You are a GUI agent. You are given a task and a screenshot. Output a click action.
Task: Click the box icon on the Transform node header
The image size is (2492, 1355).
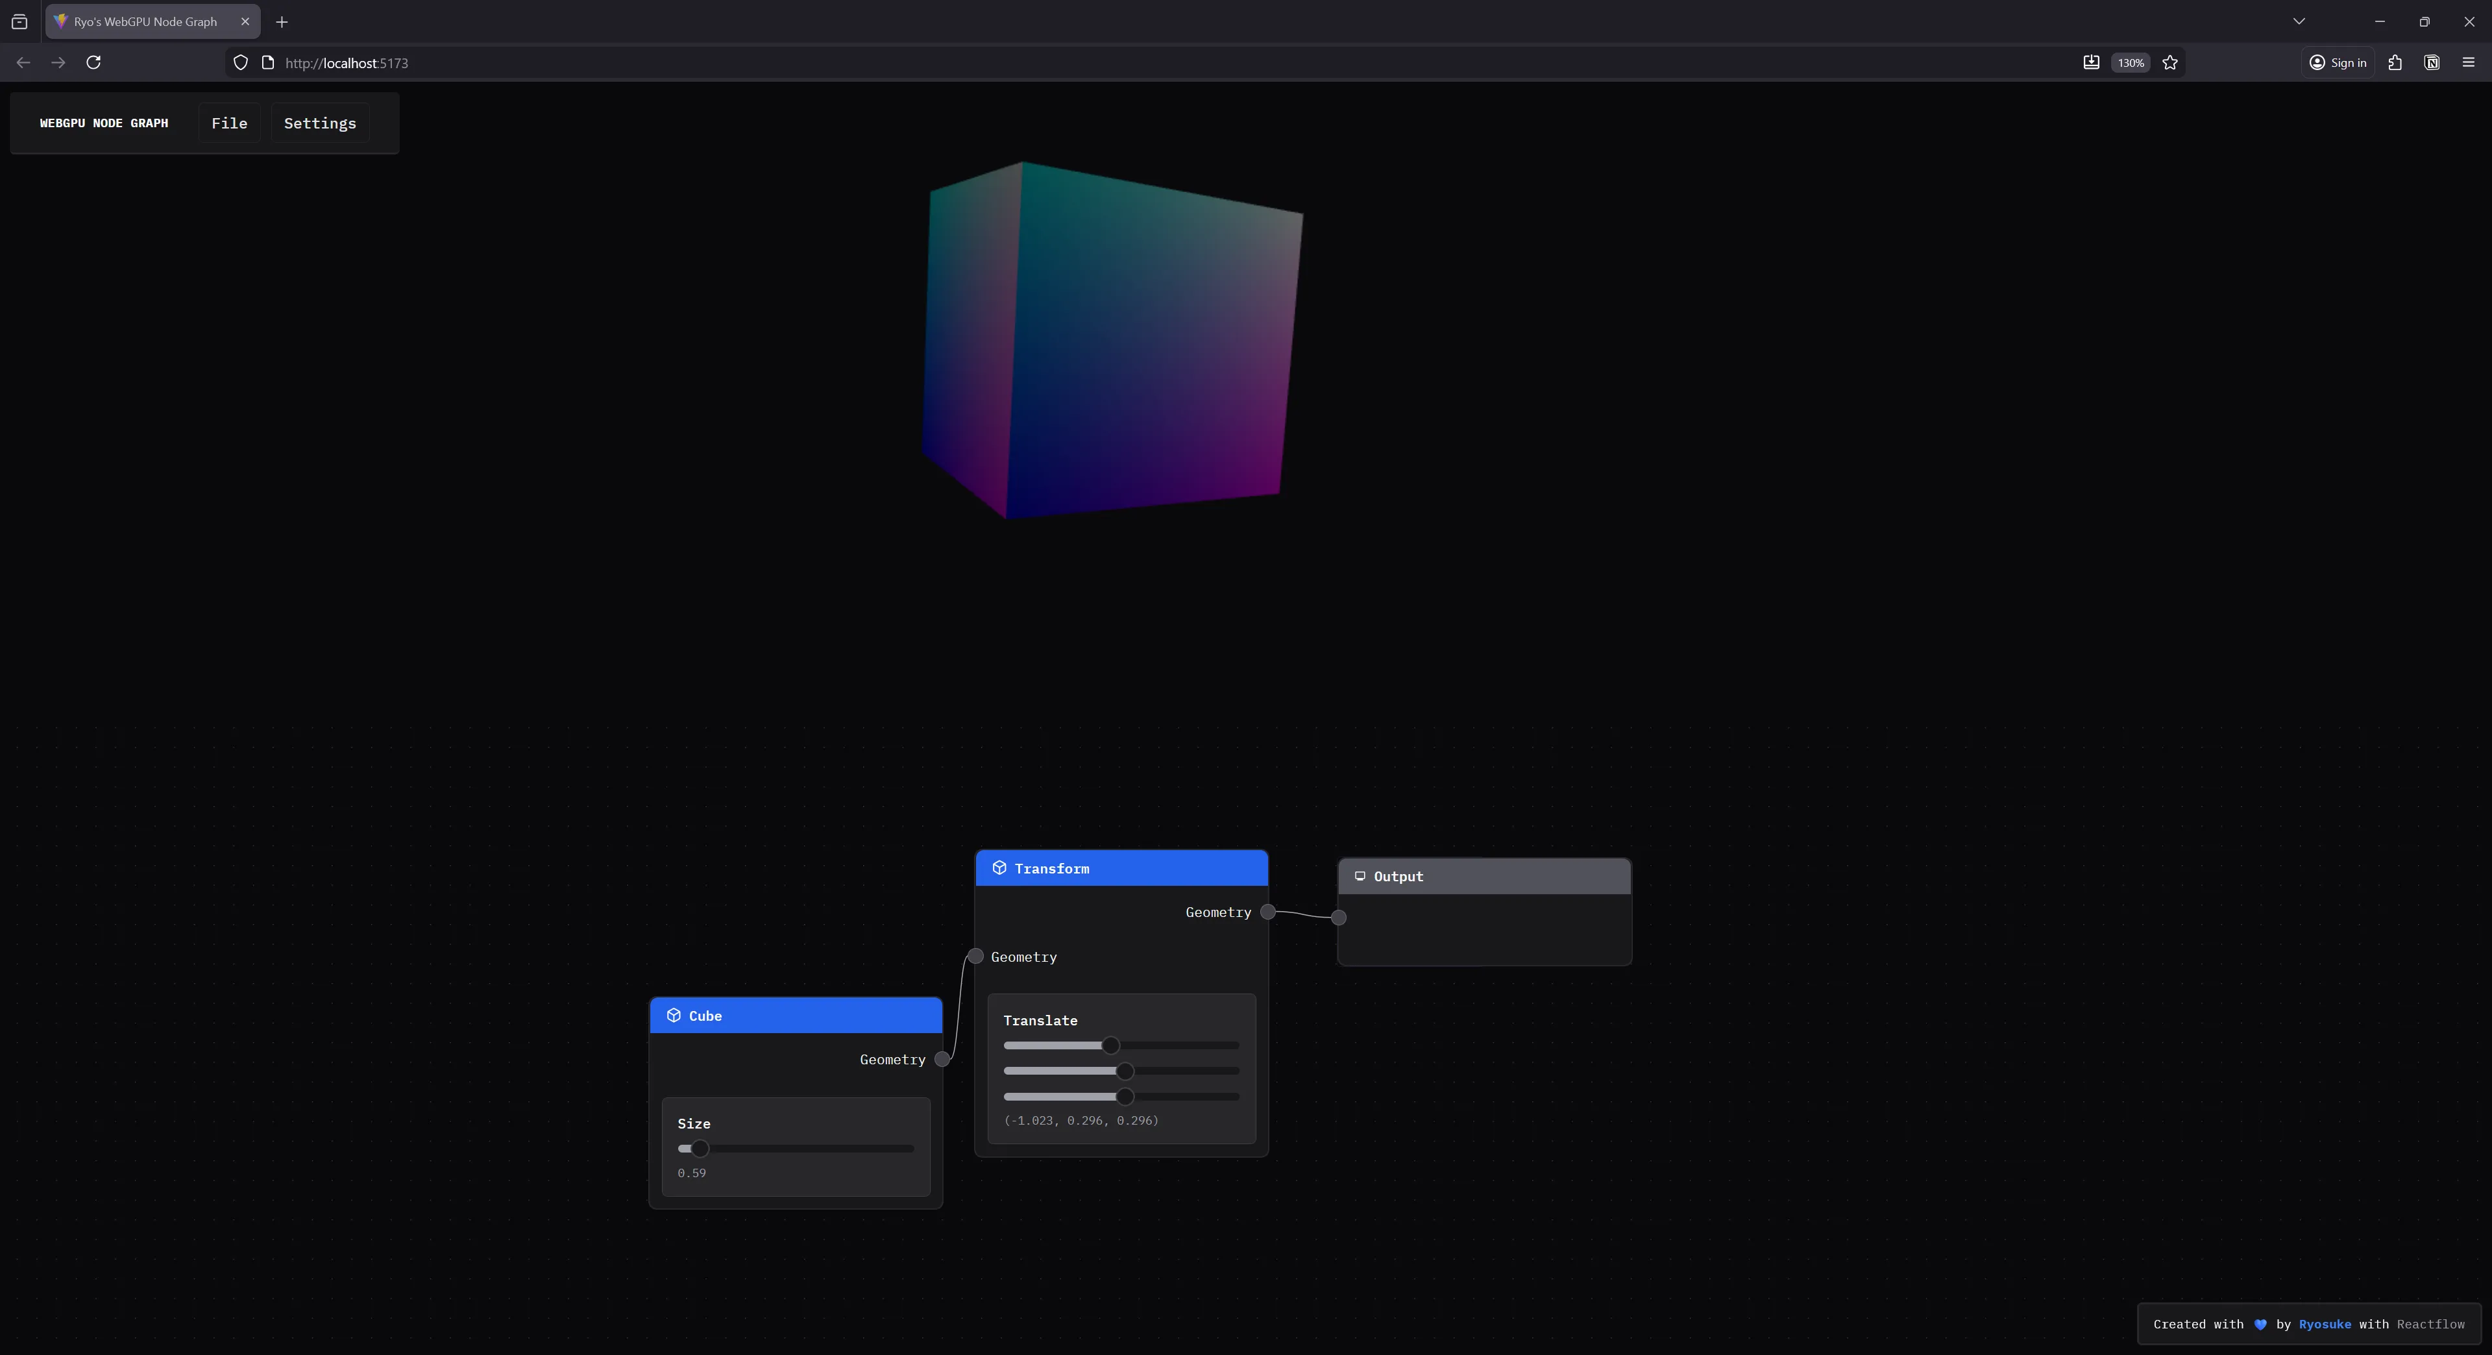tap(999, 868)
